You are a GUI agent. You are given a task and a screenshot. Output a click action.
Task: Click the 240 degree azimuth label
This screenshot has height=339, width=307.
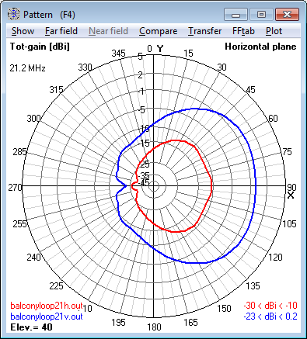click(x=33, y=258)
